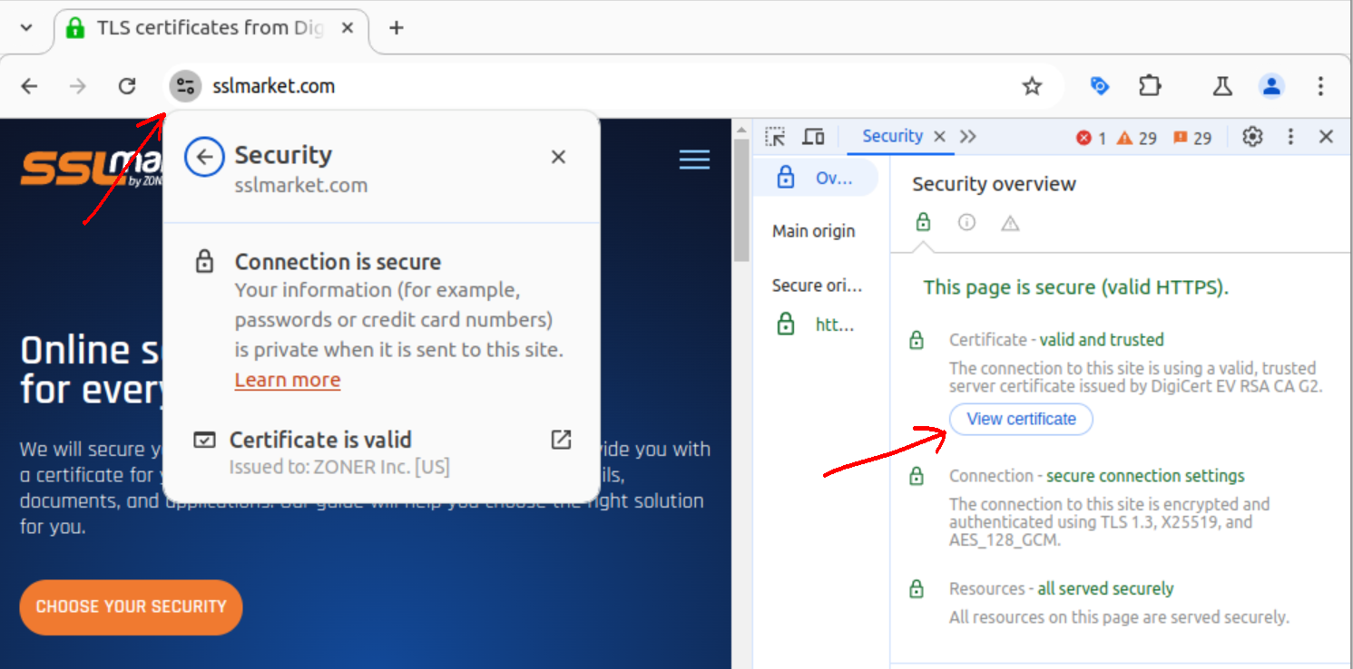Click 'secure connection settings' text
Screen dimensions: 1353x669
(x=1145, y=476)
